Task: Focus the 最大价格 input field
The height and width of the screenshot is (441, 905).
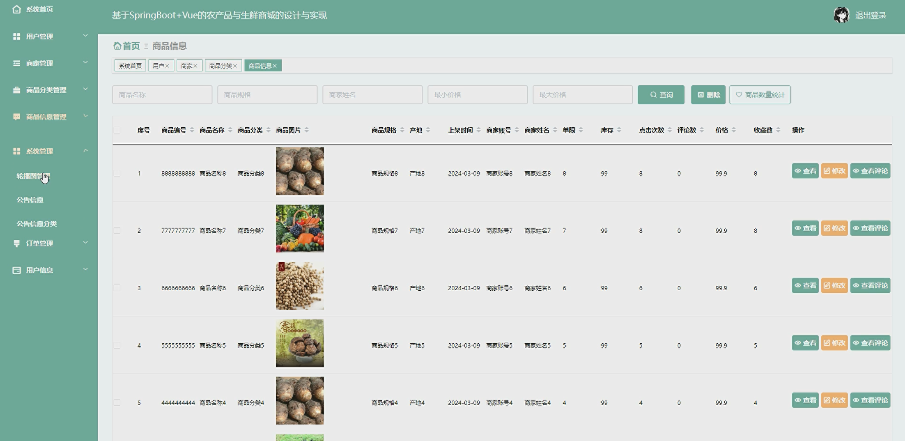Action: point(583,95)
